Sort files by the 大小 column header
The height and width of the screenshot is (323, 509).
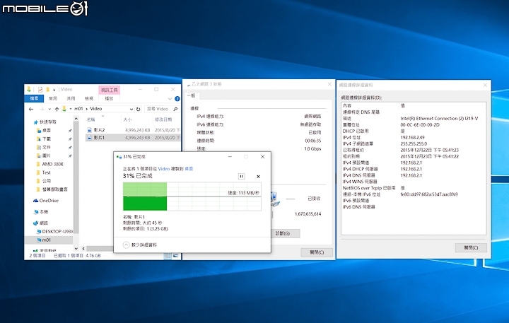click(x=127, y=119)
